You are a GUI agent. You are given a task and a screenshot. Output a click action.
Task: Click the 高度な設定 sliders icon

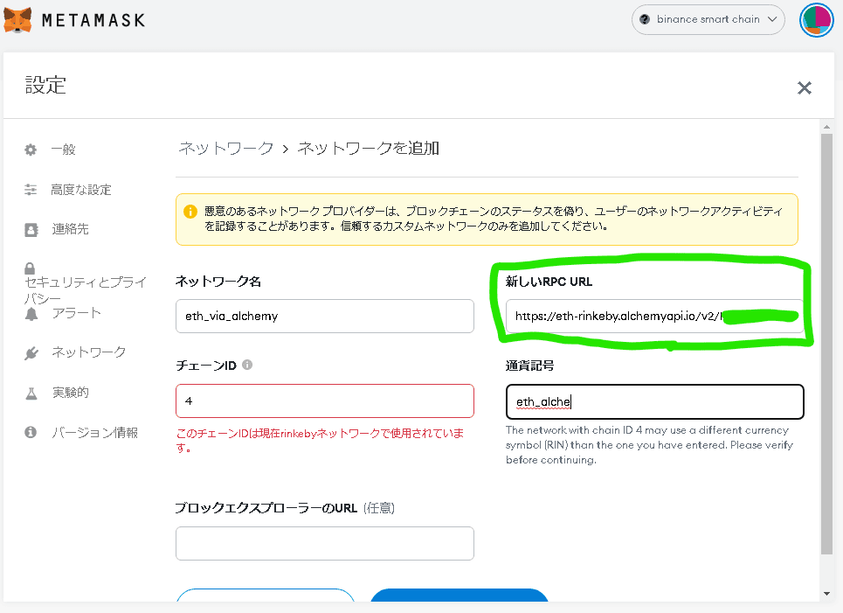click(x=31, y=190)
